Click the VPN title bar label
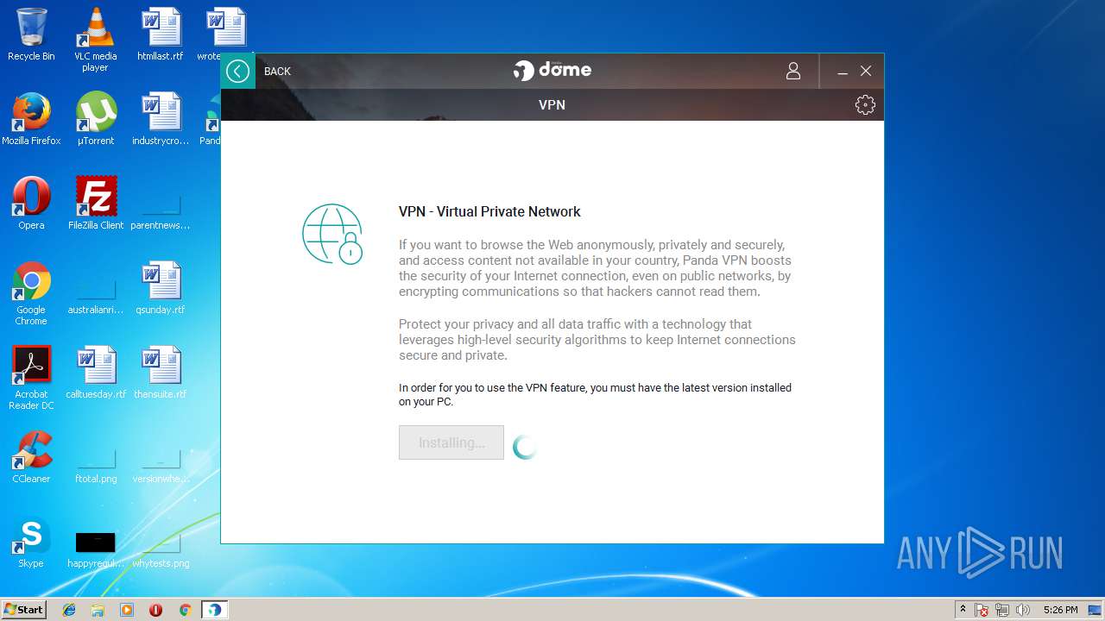This screenshot has height=621, width=1105. click(x=552, y=104)
